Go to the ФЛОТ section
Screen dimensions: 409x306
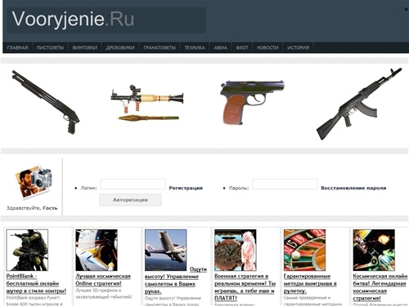(x=242, y=47)
